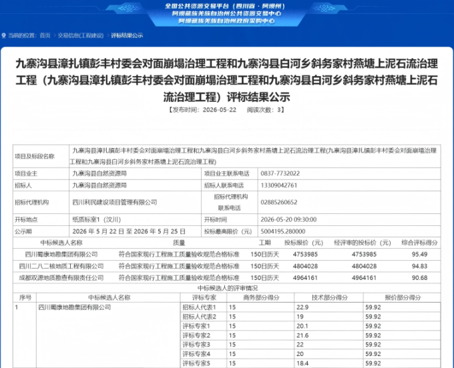Click tenderer phone 13309042761
Image resolution: width=454 pixels, height=368 pixels.
coord(279,185)
